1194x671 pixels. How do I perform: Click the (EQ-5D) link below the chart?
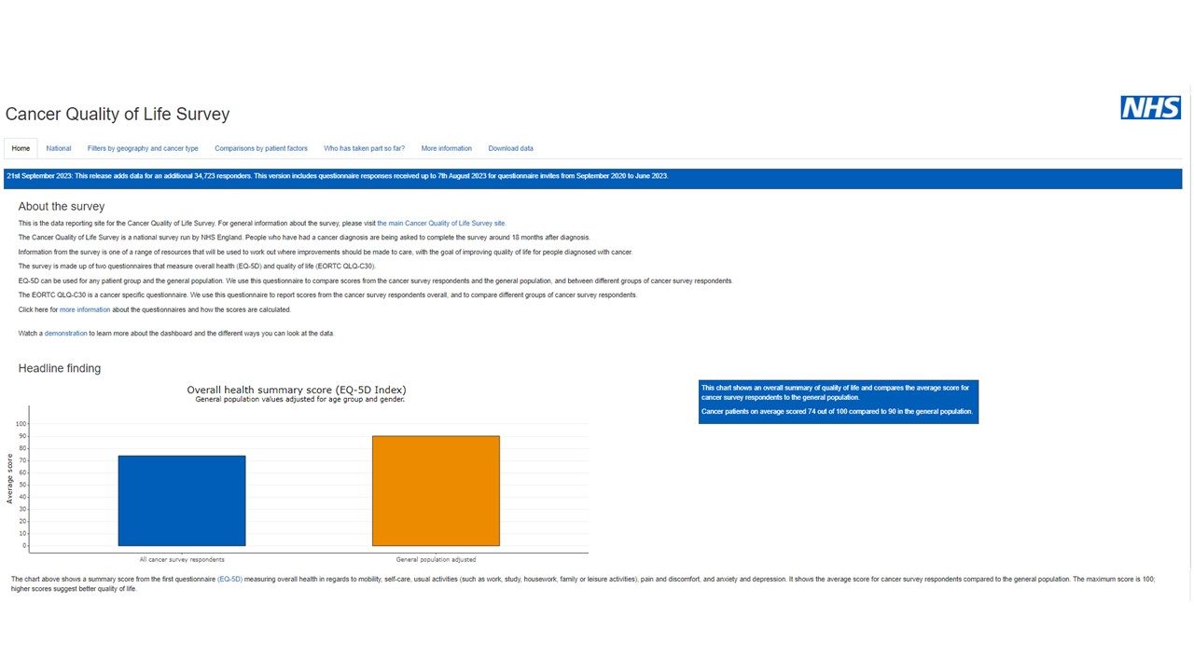[x=229, y=579]
